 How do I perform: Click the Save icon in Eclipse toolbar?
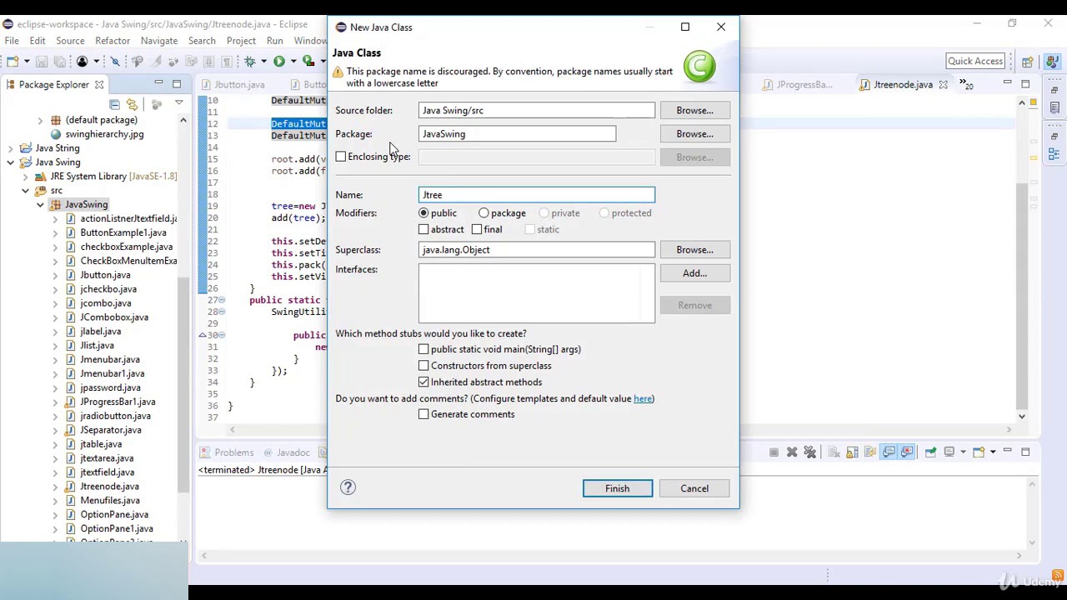pos(42,62)
